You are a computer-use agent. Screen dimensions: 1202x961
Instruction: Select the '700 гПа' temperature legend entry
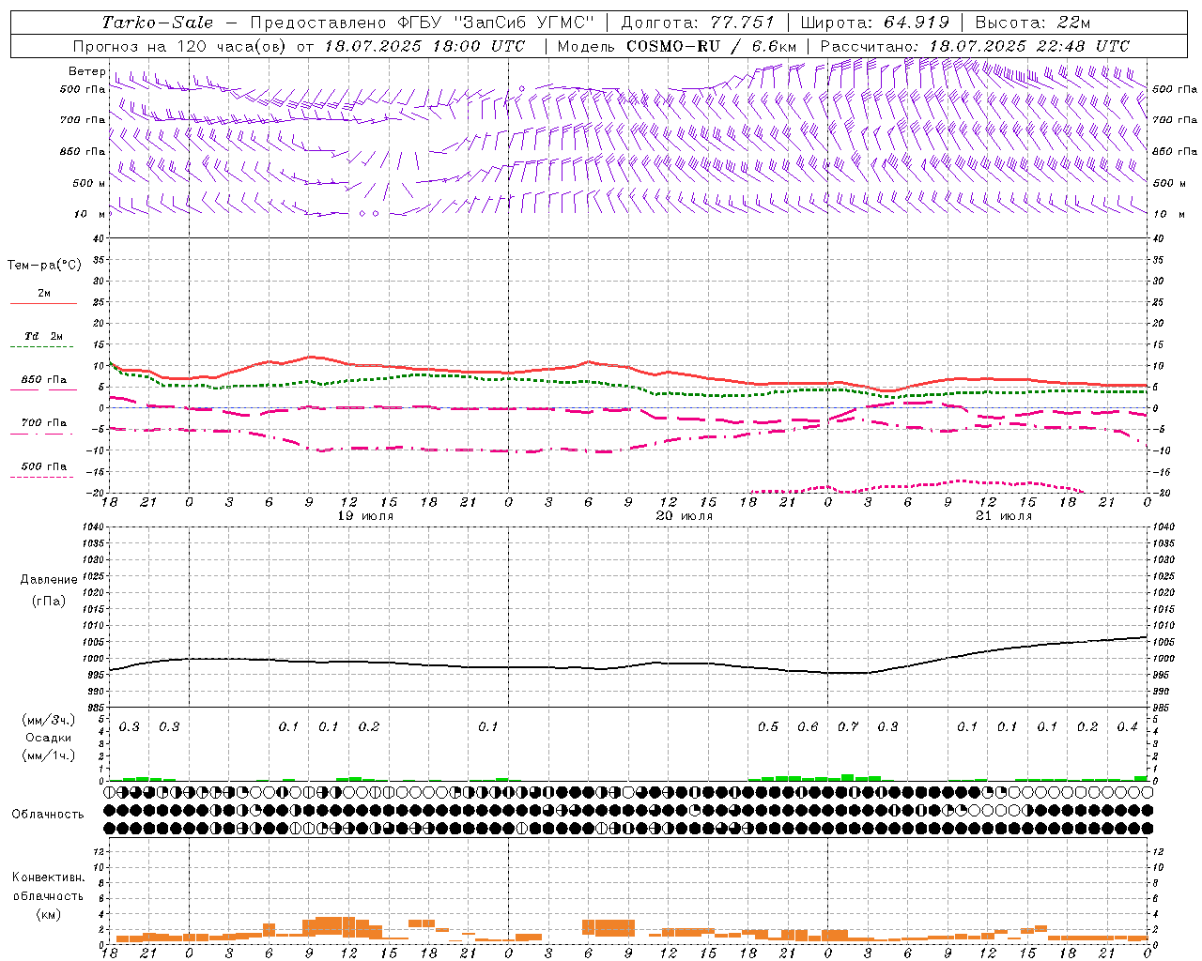pos(44,423)
